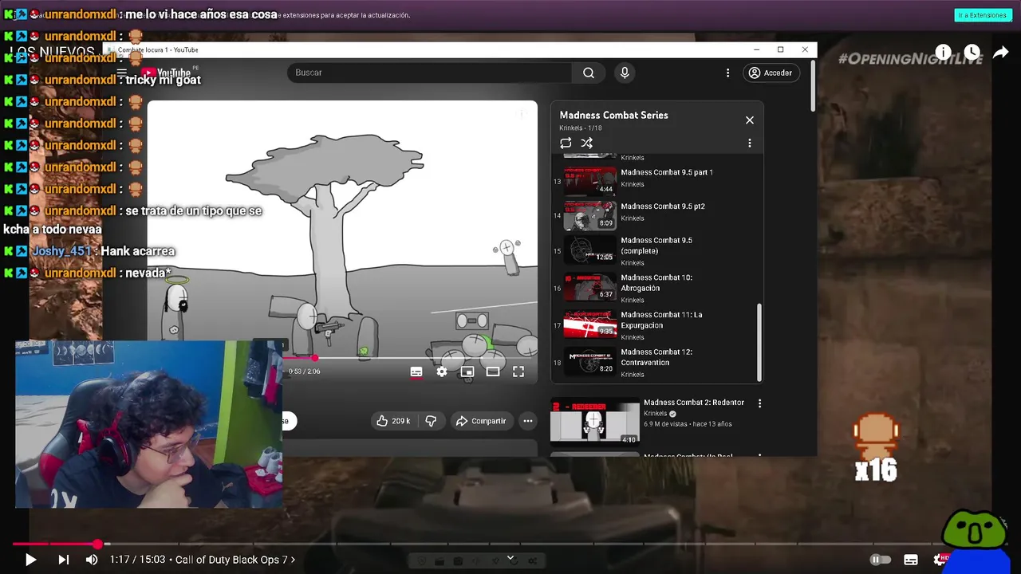
Task: Focus the Buscar search field
Action: pos(429,73)
